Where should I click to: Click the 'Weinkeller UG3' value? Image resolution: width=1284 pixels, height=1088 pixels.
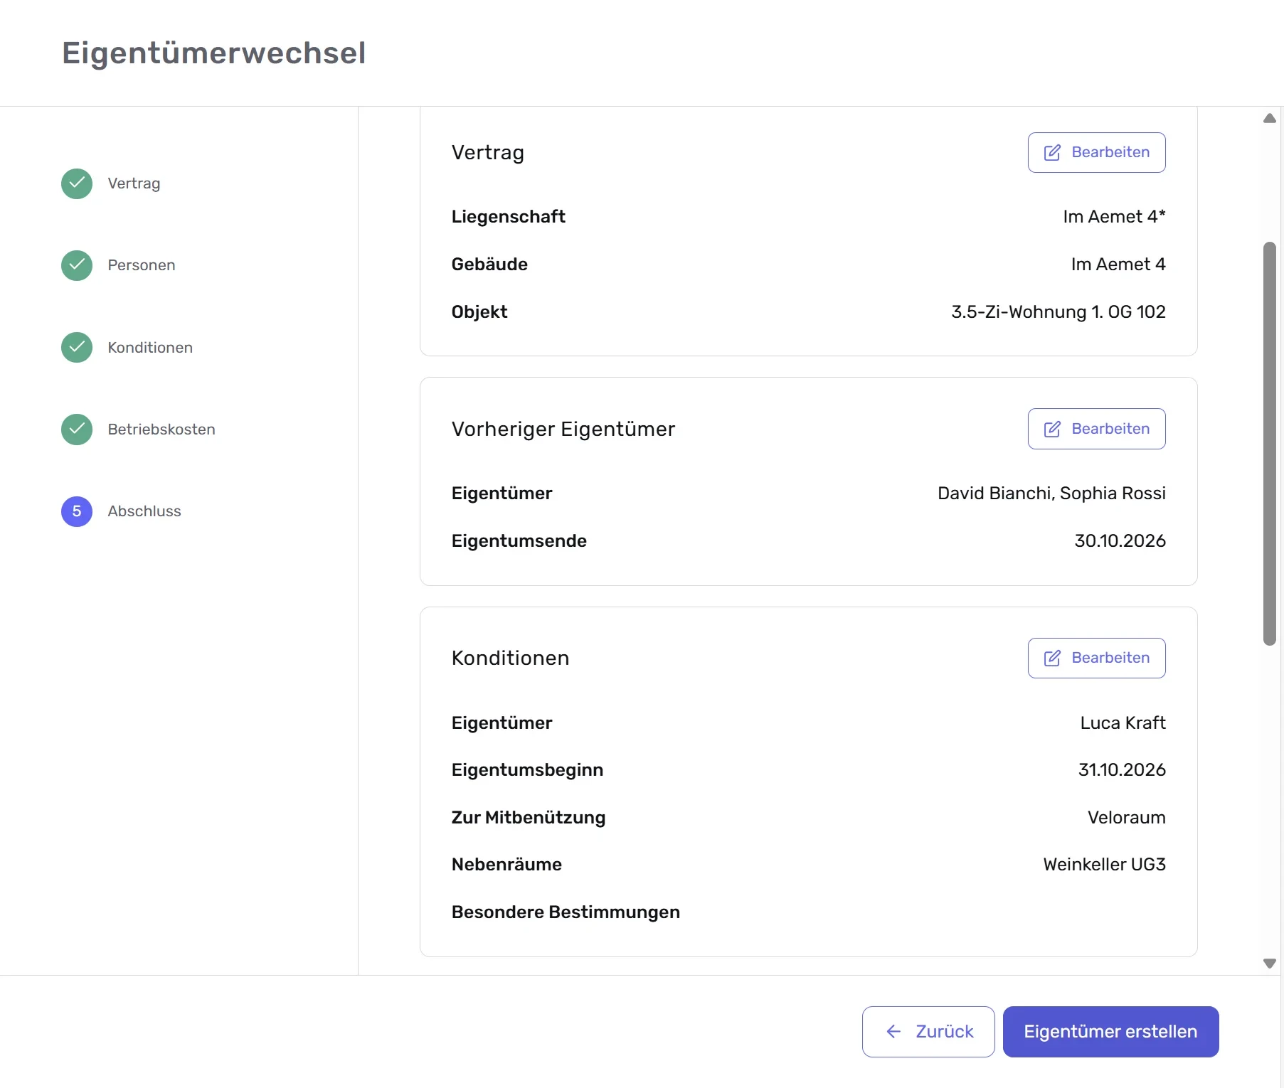pos(1104,865)
